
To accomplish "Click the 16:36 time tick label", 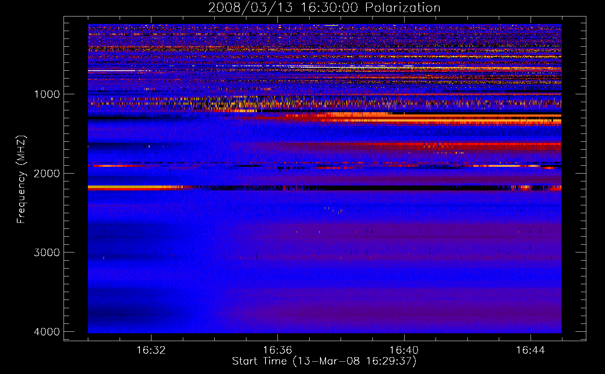I will (x=277, y=350).
